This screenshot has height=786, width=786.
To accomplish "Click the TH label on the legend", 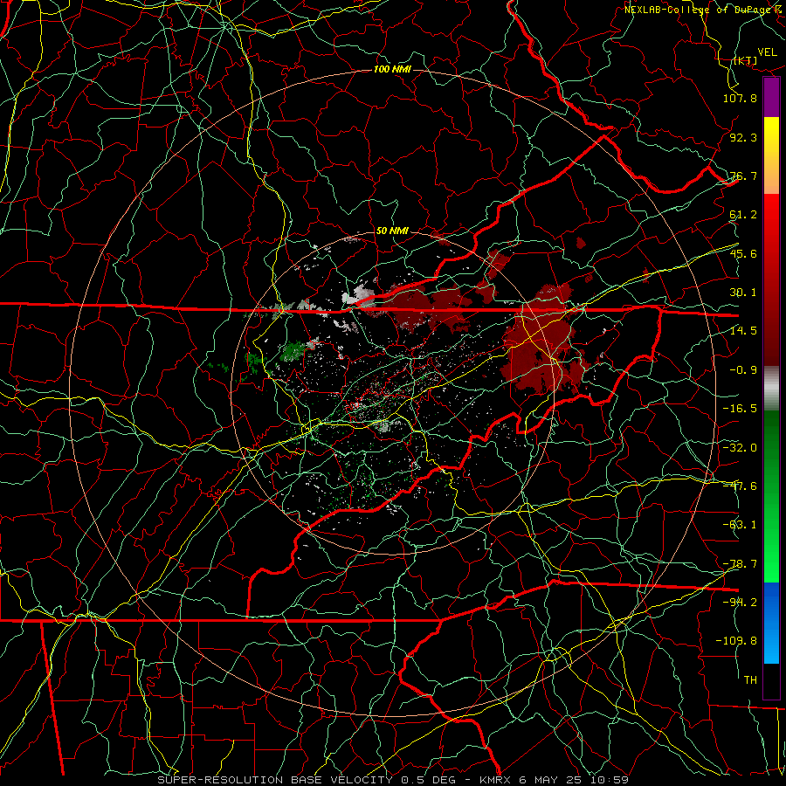I will tap(750, 680).
